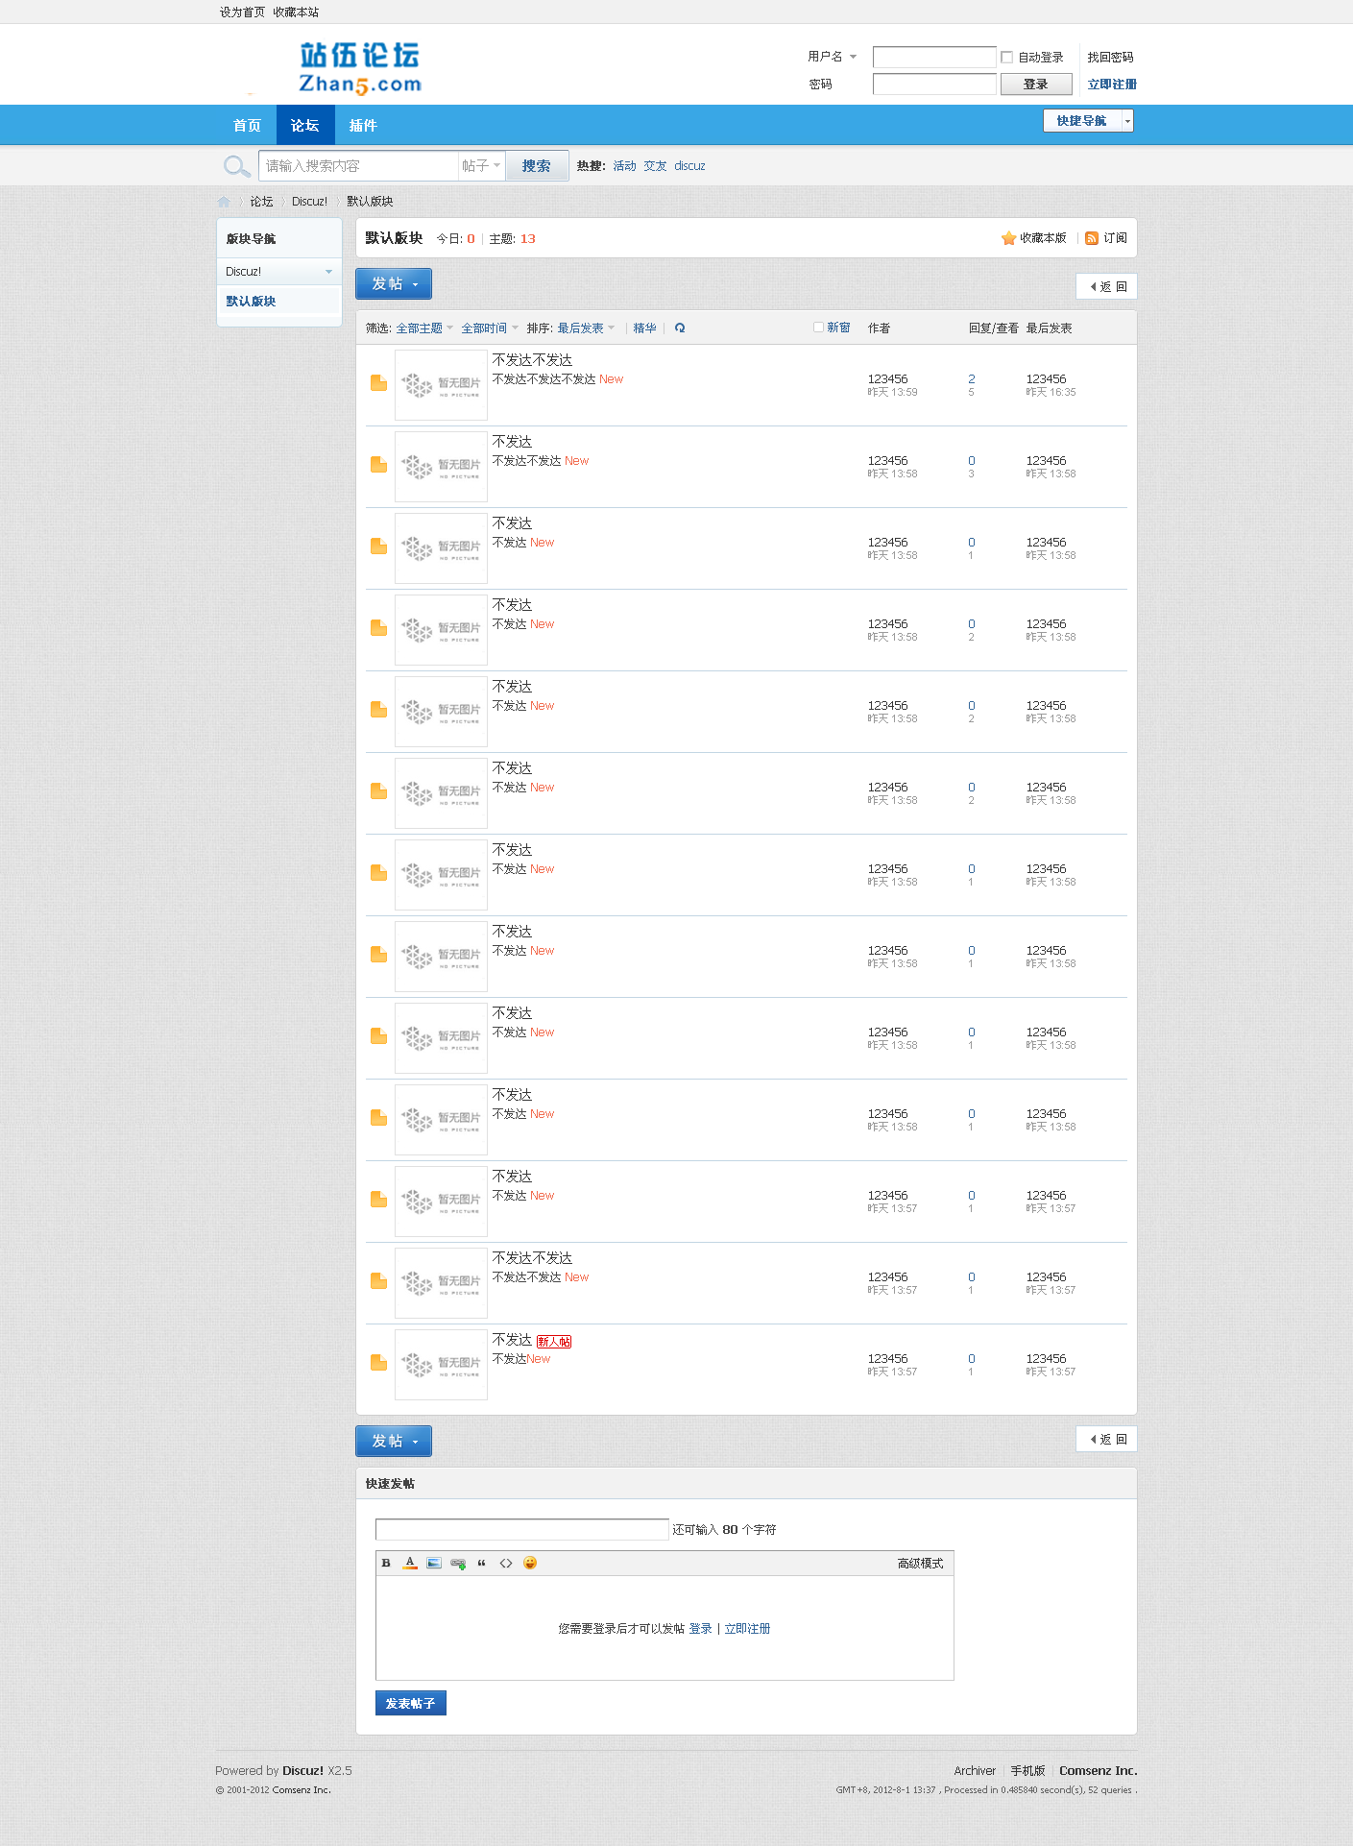
Task: Click Archiver footer link
Action: point(975,1771)
